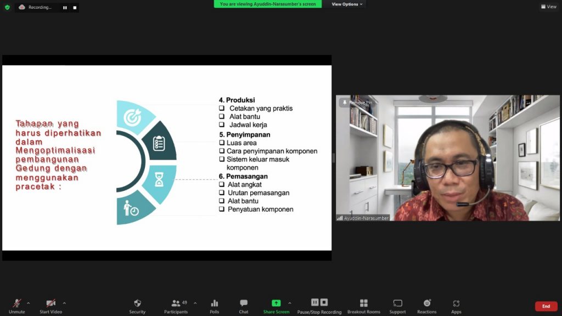Viewport: 562px width, 316px height.
Task: Pause recording in the top-left indicator
Action: [65, 8]
